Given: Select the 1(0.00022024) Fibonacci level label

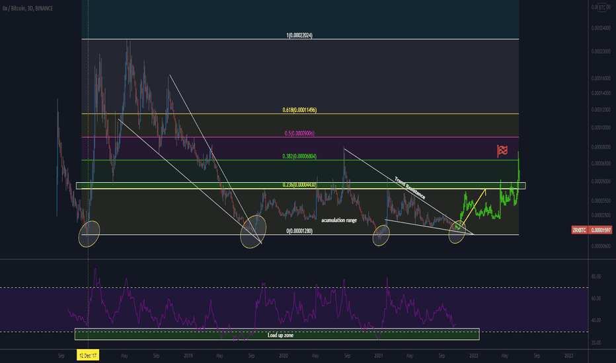Looking at the screenshot, I should click(299, 36).
